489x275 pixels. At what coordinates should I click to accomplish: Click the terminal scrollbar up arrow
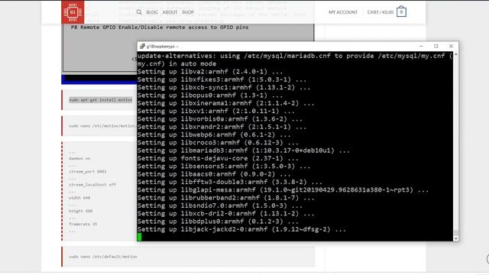(x=456, y=54)
